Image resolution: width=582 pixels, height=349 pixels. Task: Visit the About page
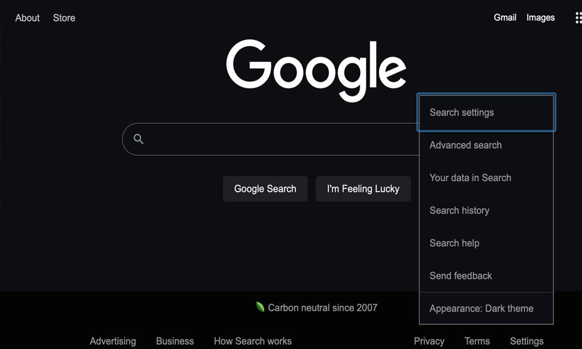(x=27, y=18)
